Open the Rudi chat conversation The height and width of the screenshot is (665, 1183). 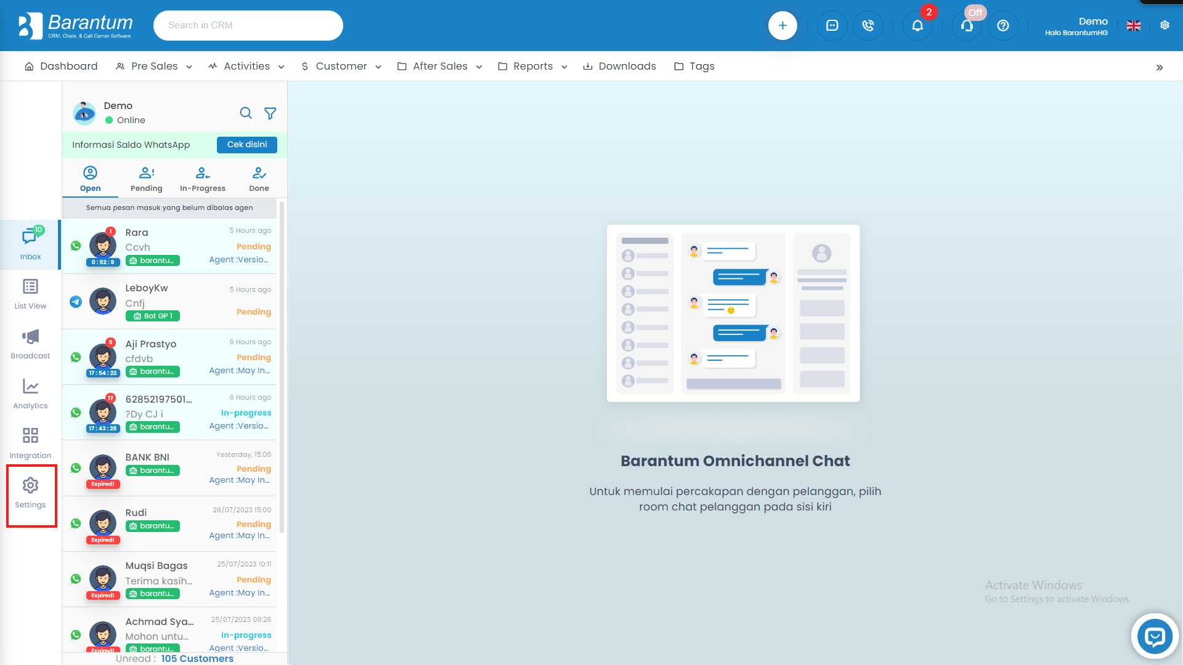169,523
